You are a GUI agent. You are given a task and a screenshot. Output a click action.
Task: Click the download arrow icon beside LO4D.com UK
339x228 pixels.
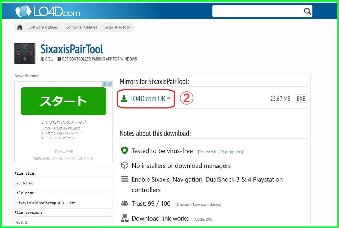pos(124,99)
